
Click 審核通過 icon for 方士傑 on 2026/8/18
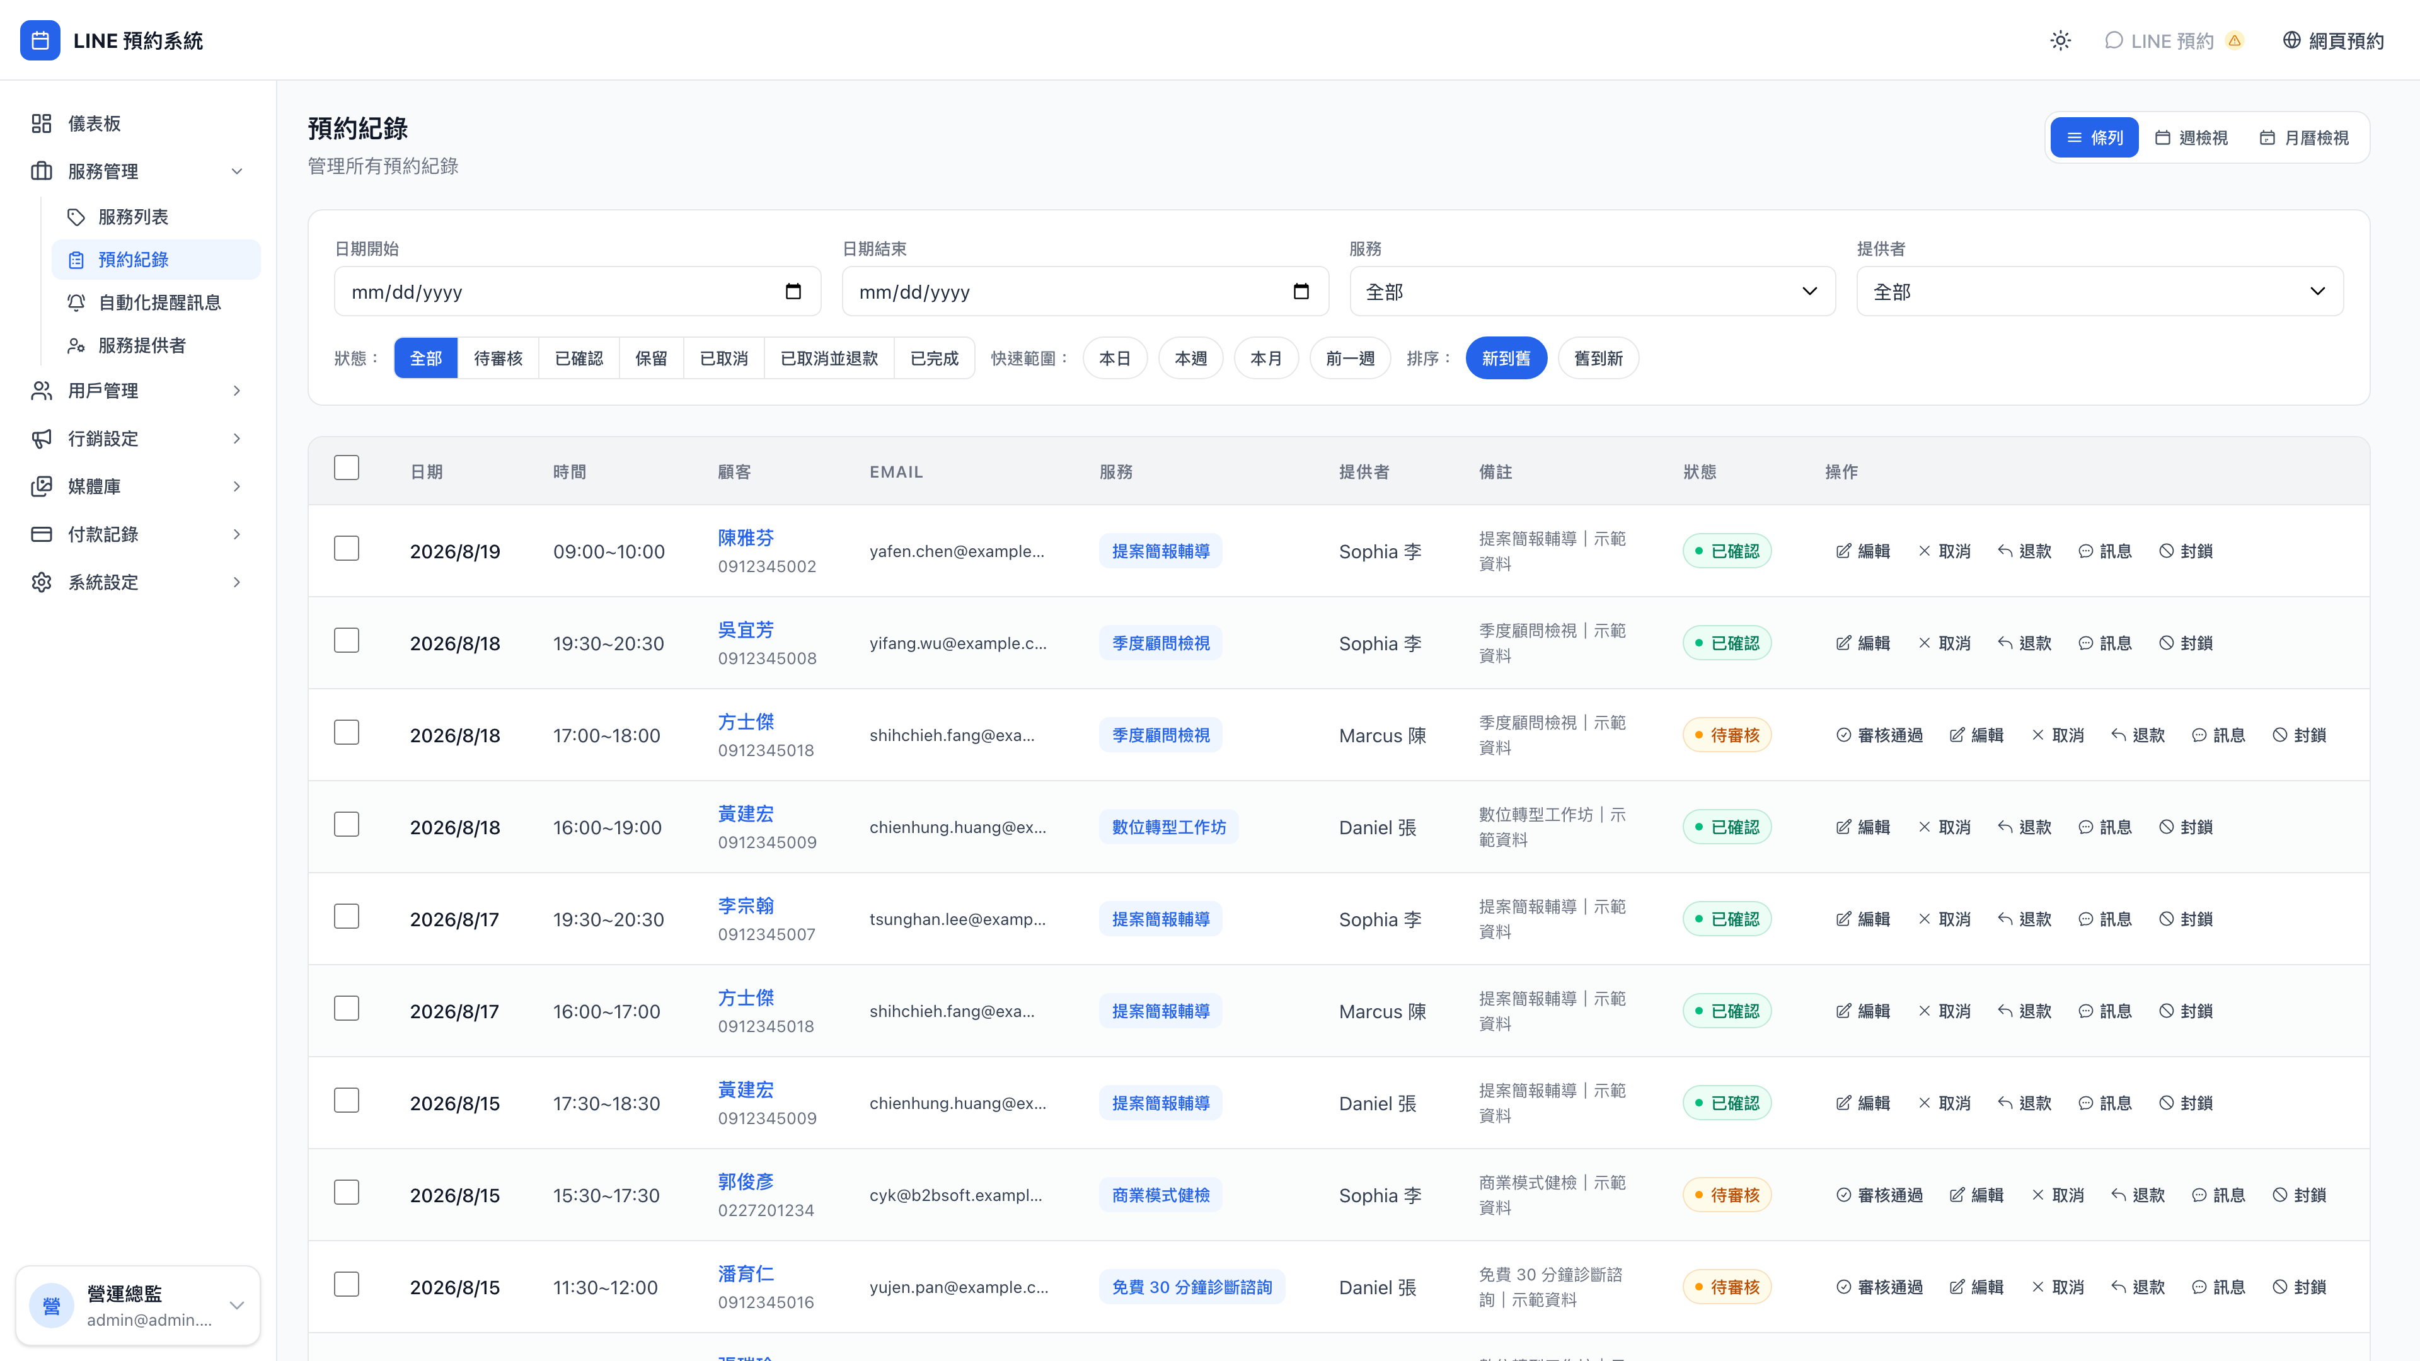1843,735
